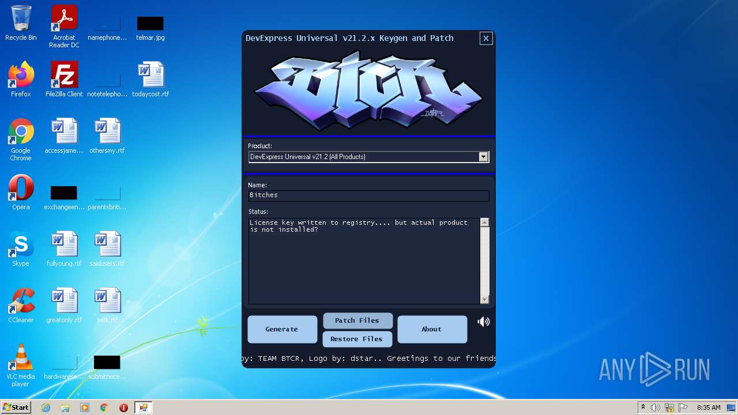
Task: Select FileZilla Client desktop icon
Action: 64,79
